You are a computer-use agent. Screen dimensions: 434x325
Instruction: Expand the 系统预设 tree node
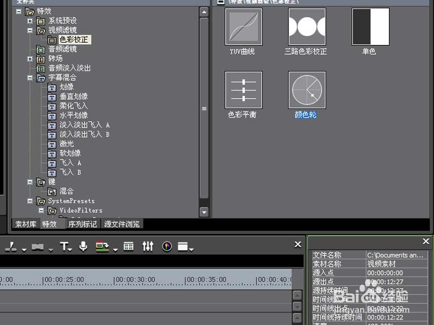(31, 19)
